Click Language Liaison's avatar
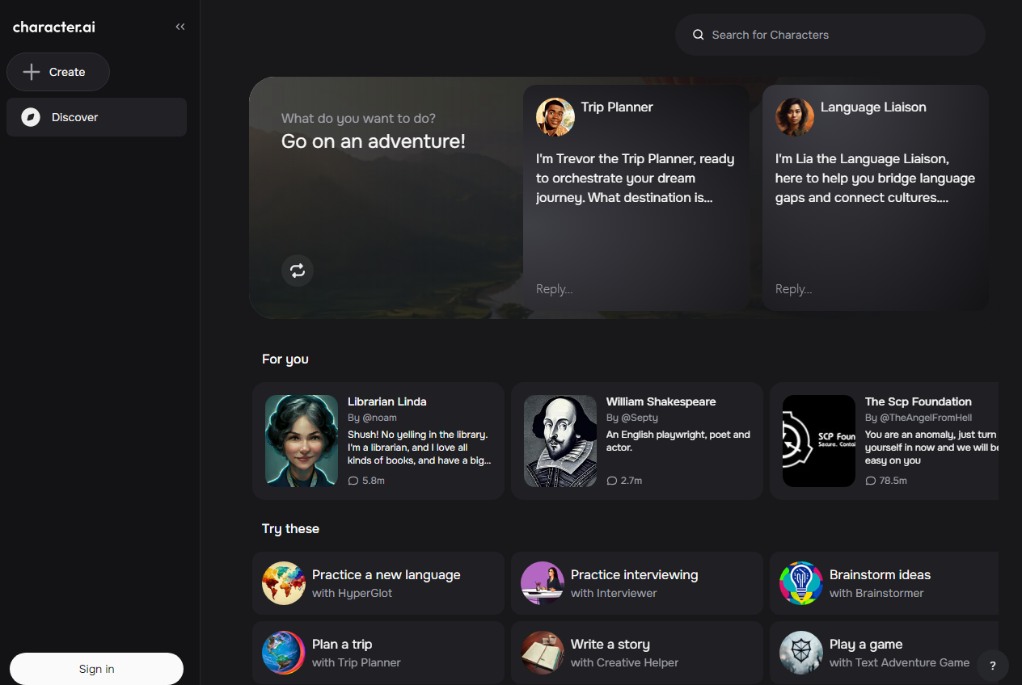This screenshot has width=1022, height=685. coord(795,117)
